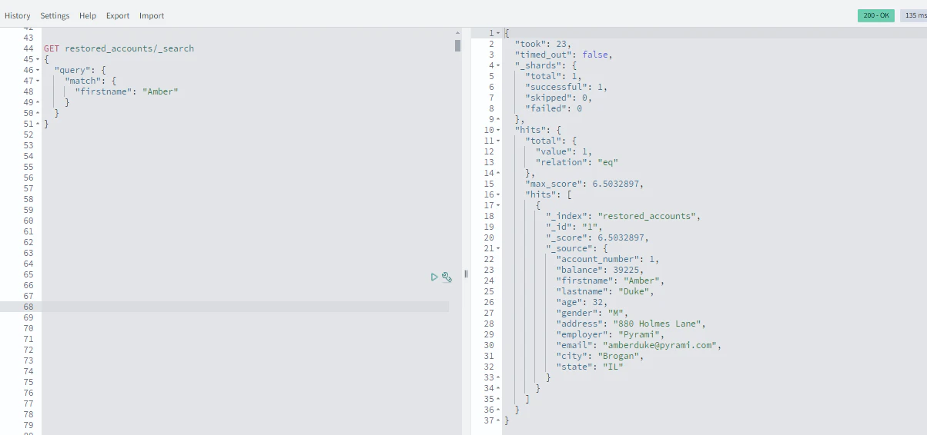Collapse "total" block at response line 11

(498, 141)
